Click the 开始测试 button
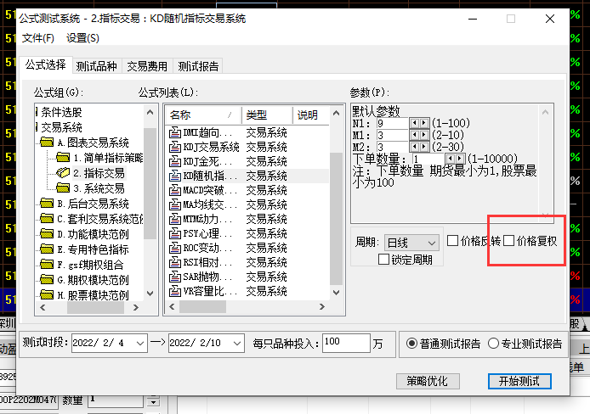 tap(519, 381)
